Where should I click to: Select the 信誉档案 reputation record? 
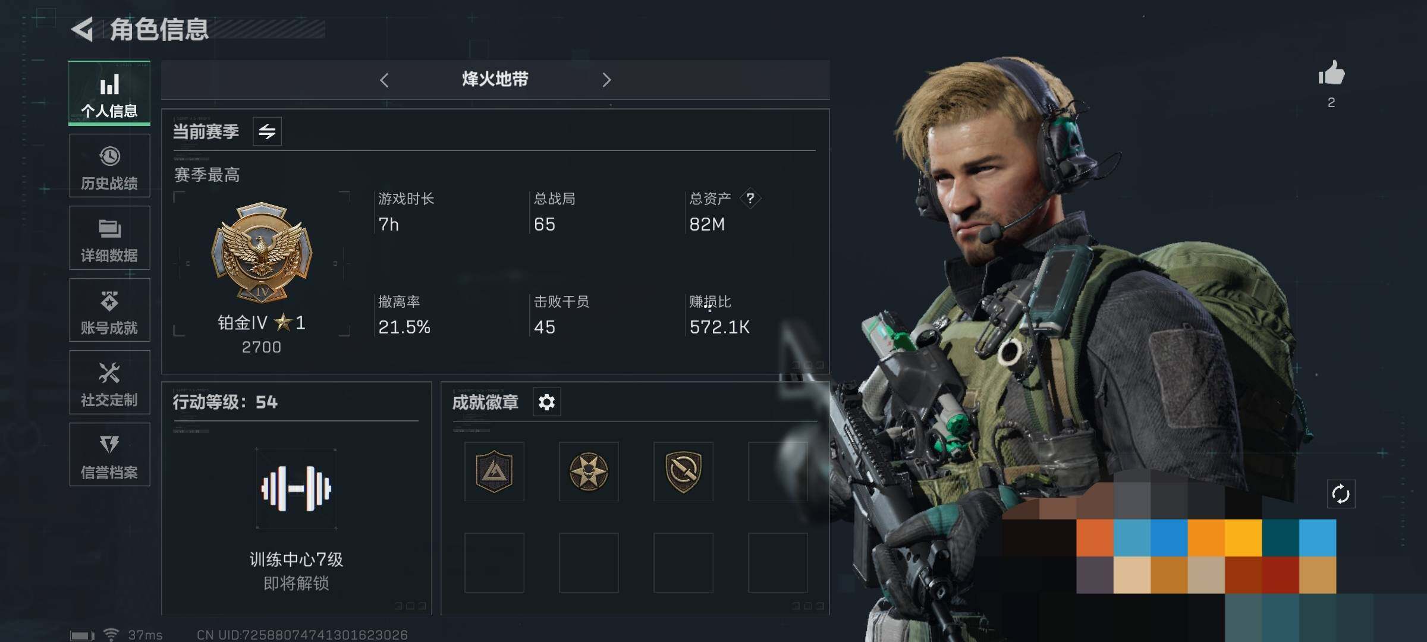coord(109,454)
